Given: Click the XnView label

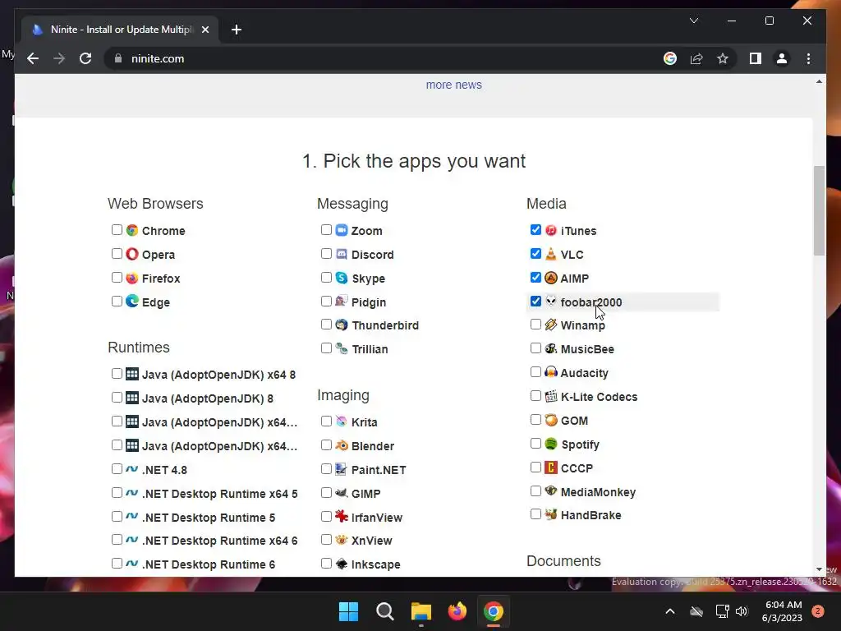Looking at the screenshot, I should [372, 541].
